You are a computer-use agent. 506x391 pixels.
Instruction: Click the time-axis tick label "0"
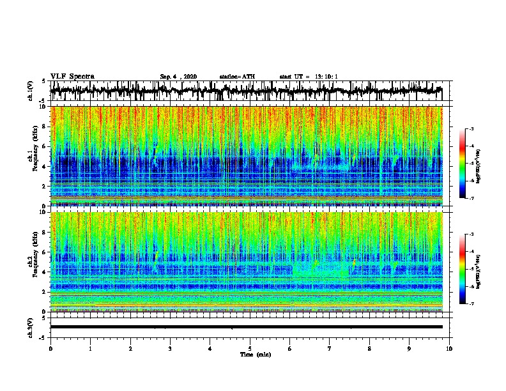50,349
